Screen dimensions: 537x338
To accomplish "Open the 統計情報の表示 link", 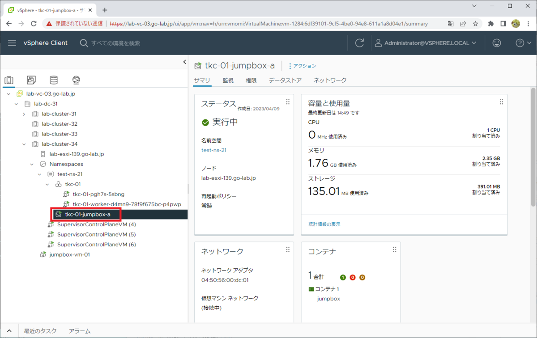I will [324, 224].
